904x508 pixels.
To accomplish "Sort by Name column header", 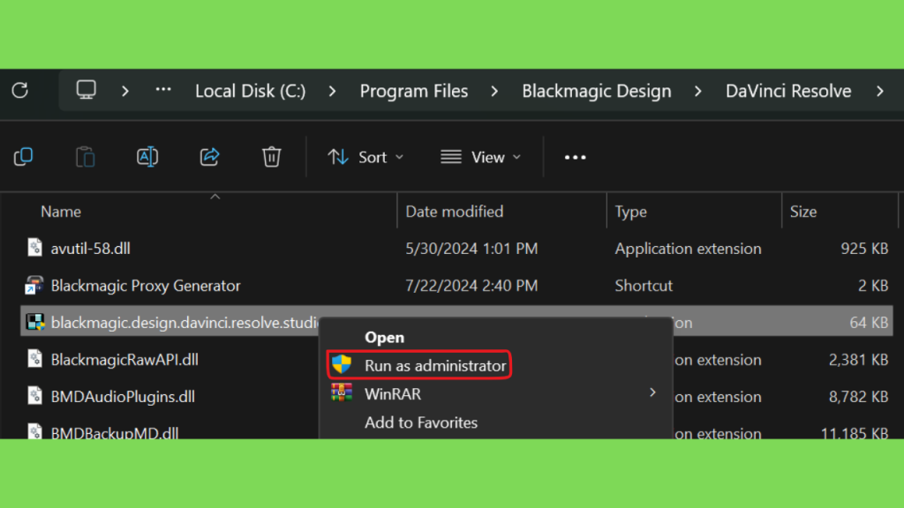I will (x=61, y=212).
